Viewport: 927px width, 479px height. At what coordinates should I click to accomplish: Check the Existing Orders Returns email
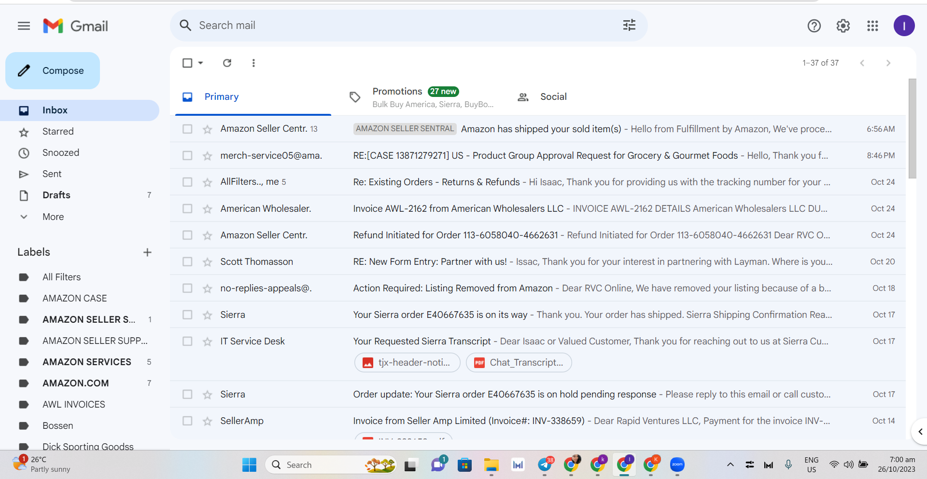(187, 182)
